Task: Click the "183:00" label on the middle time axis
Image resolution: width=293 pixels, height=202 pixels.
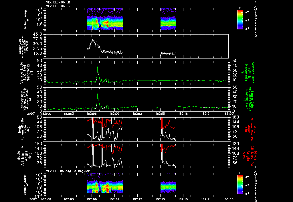Action: pos(228,113)
